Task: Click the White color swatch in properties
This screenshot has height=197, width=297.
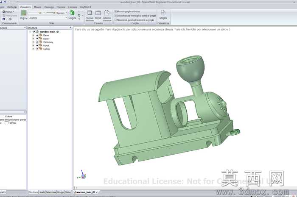Action: click(7, 123)
